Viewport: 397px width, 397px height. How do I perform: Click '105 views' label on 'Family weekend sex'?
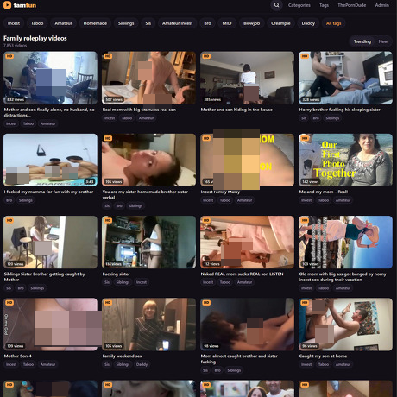114,346
